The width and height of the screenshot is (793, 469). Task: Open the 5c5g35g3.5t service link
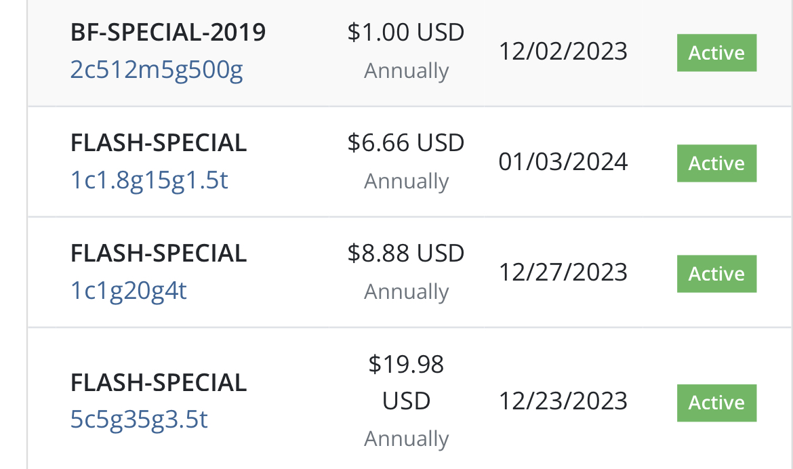(x=139, y=420)
